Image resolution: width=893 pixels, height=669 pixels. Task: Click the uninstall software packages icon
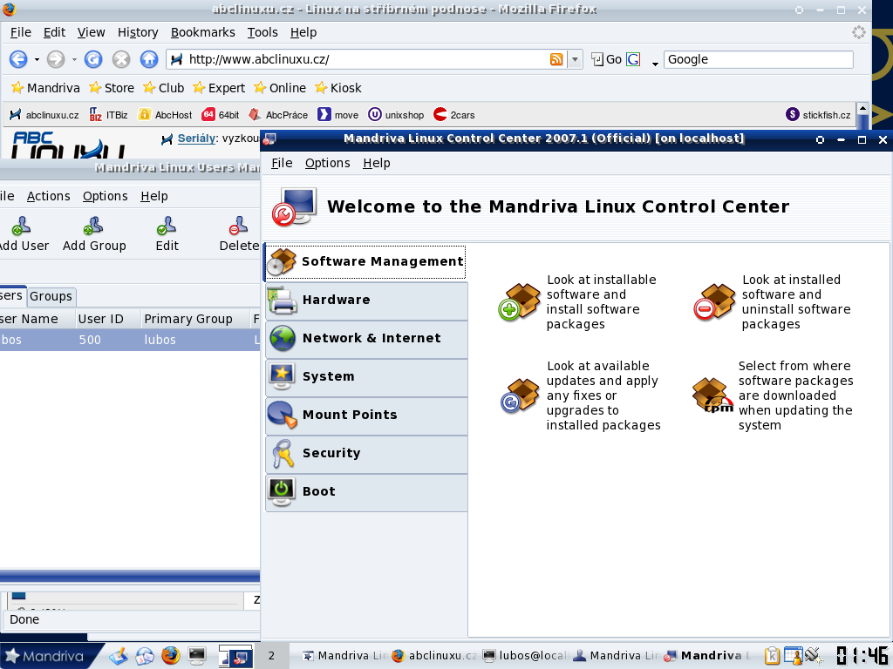[714, 302]
